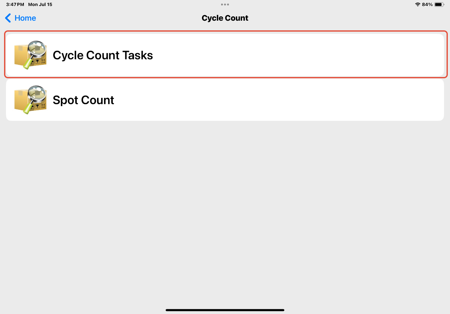Tap the three-dot multitasking control

tap(225, 4)
